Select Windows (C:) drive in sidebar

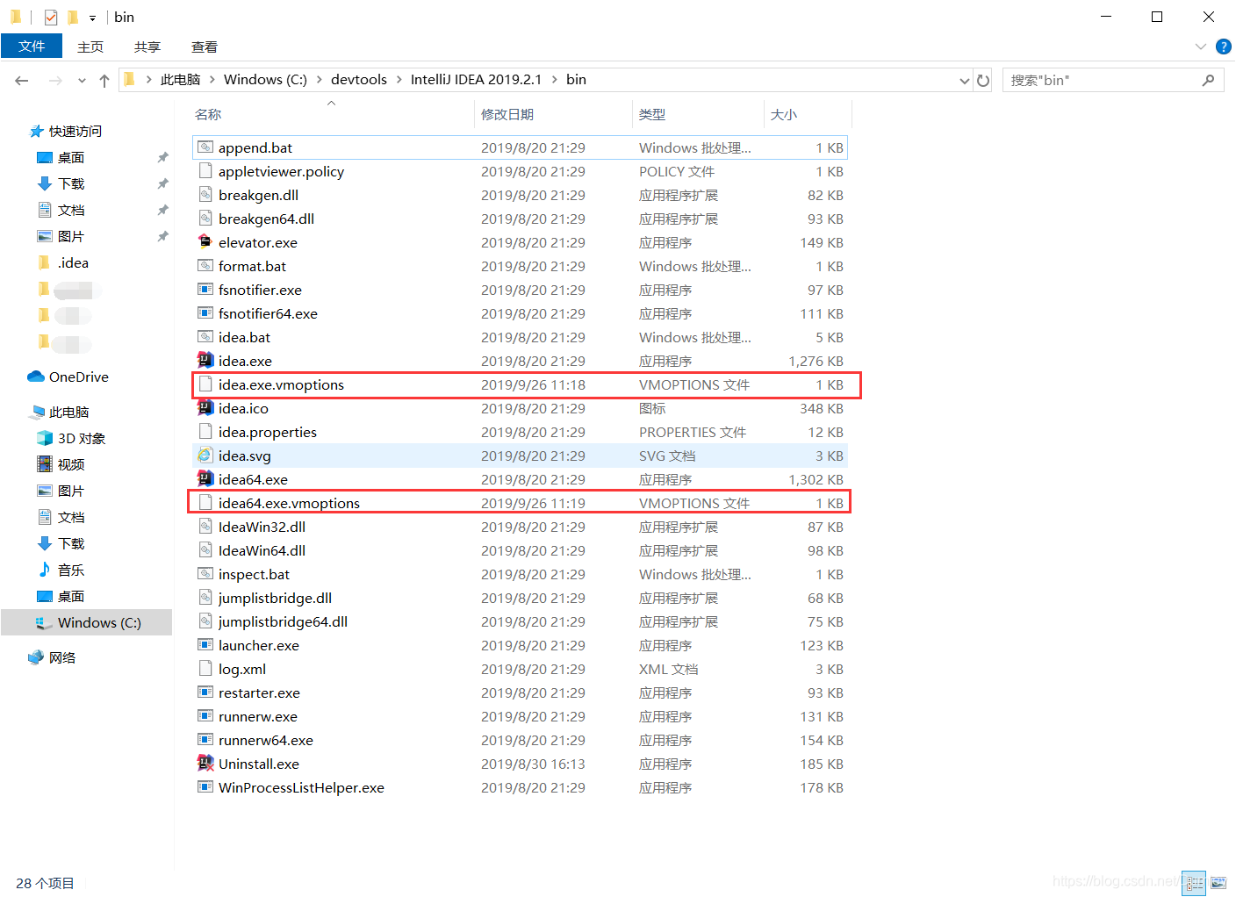99,623
